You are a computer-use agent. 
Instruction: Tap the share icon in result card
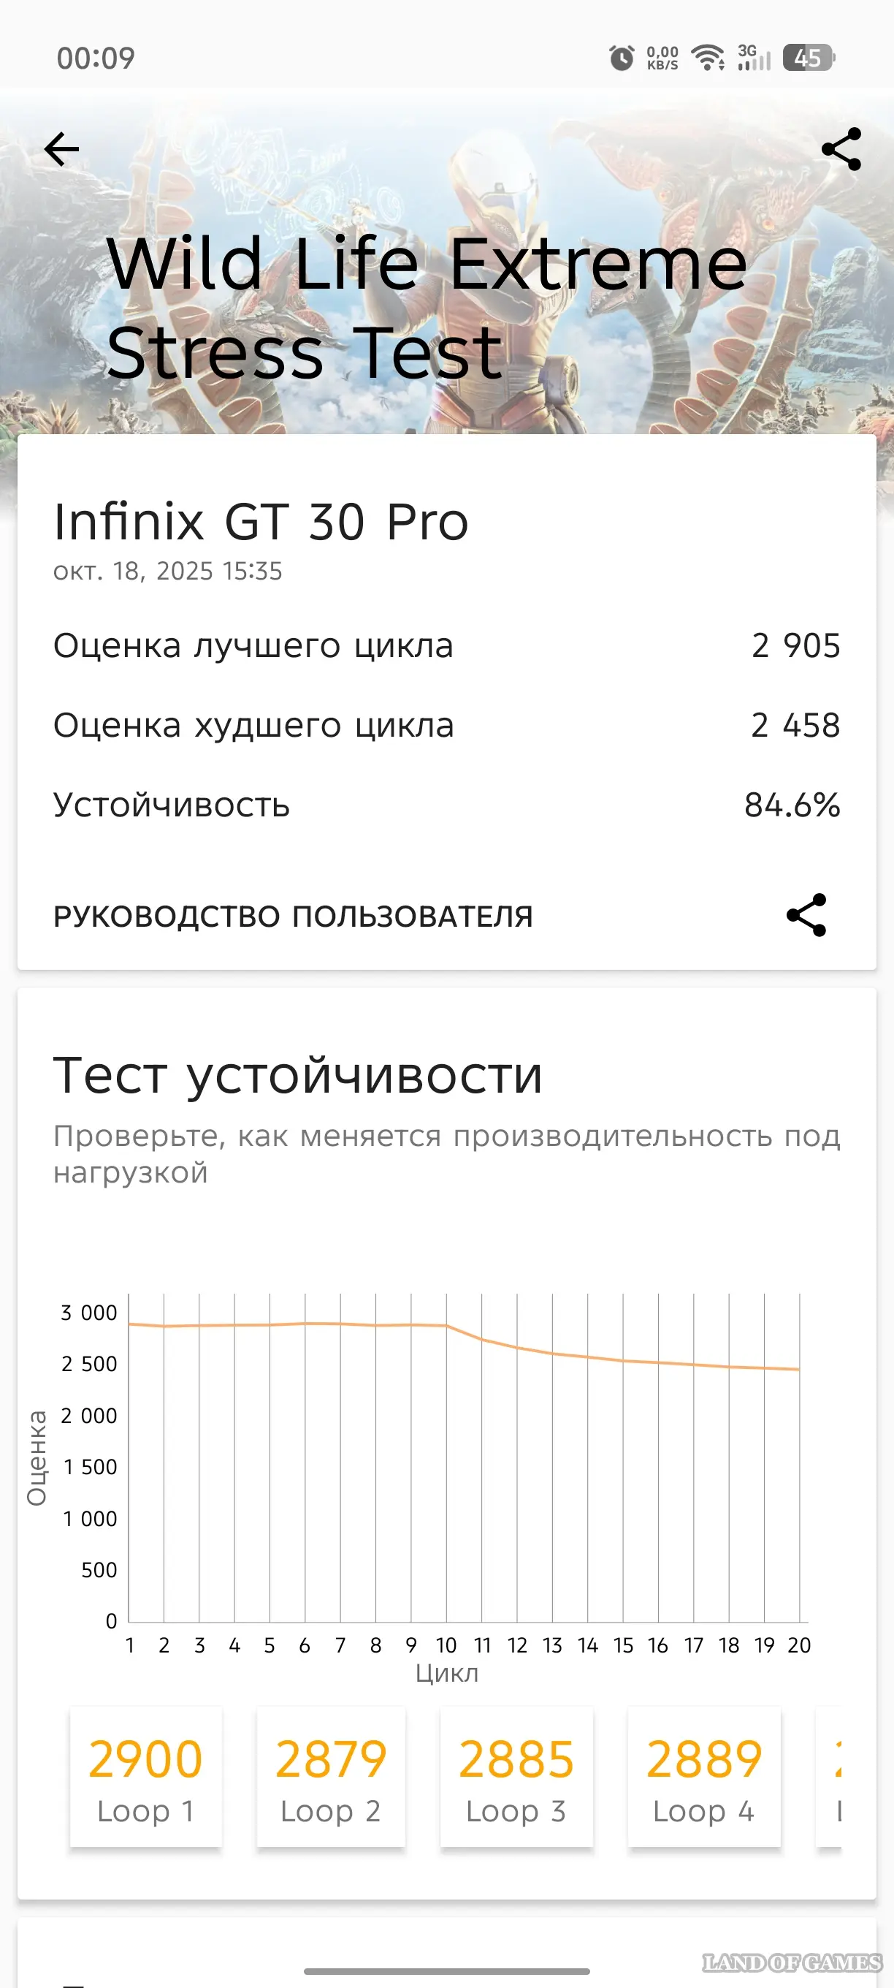click(806, 915)
